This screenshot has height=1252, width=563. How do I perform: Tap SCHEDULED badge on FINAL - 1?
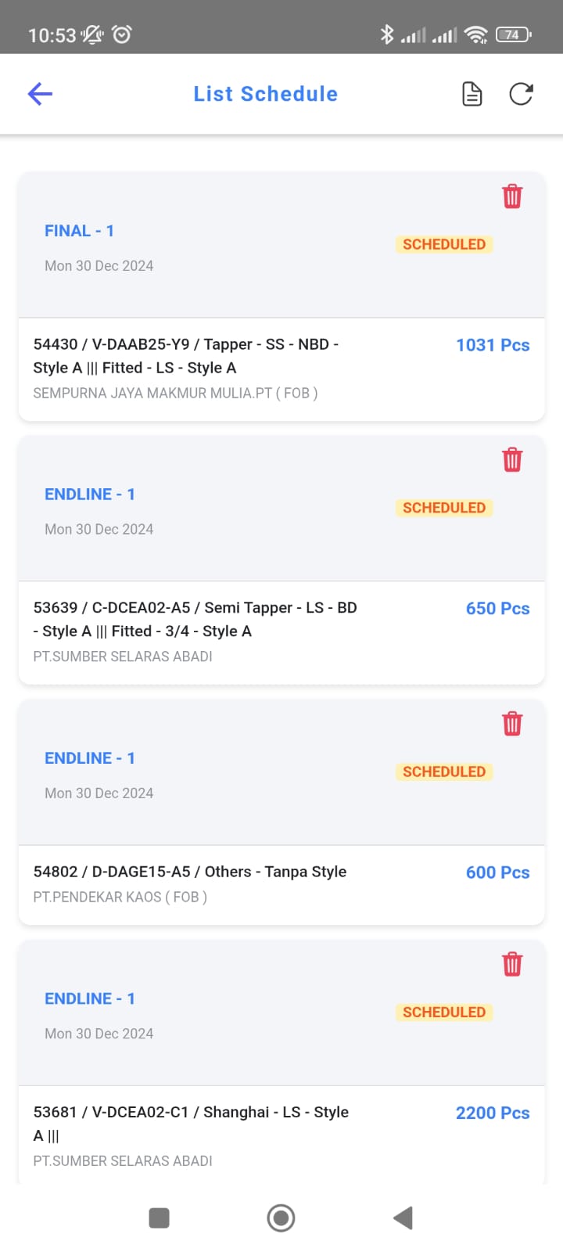click(x=444, y=244)
